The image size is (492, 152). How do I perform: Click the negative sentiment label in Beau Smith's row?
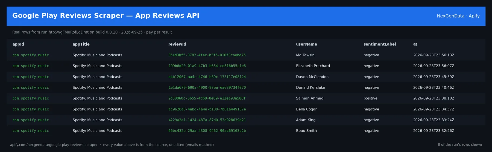click(x=371, y=131)
